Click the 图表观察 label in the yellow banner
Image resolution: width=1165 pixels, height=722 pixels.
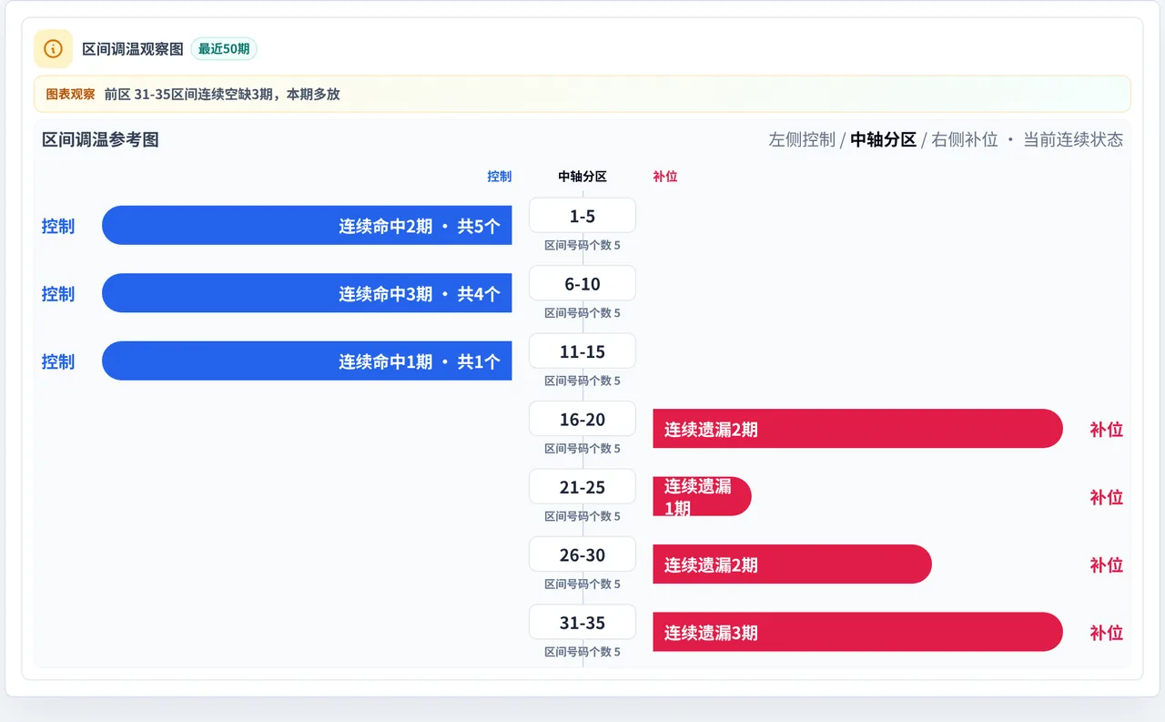click(70, 94)
